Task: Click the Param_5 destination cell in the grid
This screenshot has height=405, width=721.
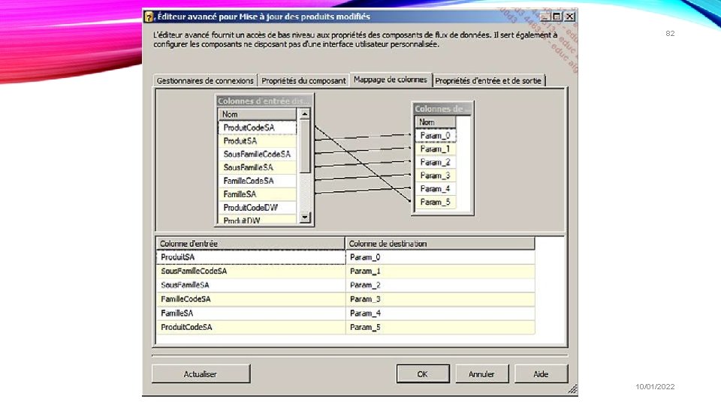Action: tap(440, 328)
